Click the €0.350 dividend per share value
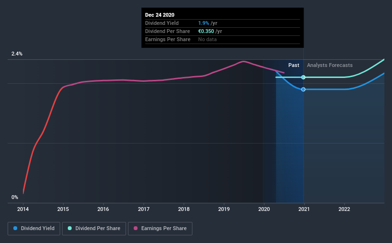 click(x=206, y=31)
